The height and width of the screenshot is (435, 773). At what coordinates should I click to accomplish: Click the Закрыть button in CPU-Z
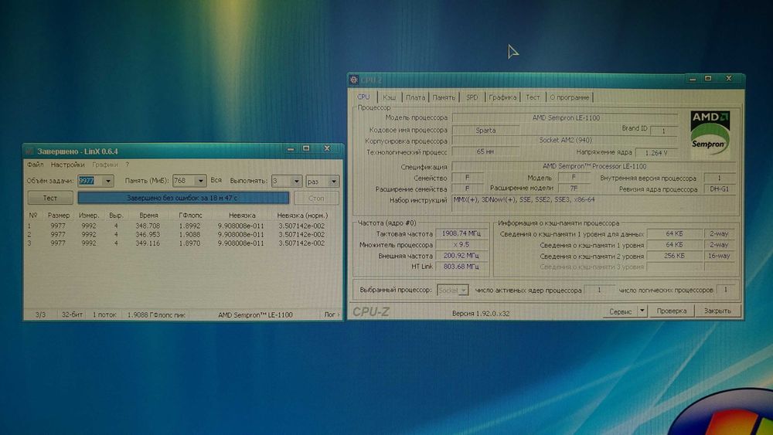717,311
